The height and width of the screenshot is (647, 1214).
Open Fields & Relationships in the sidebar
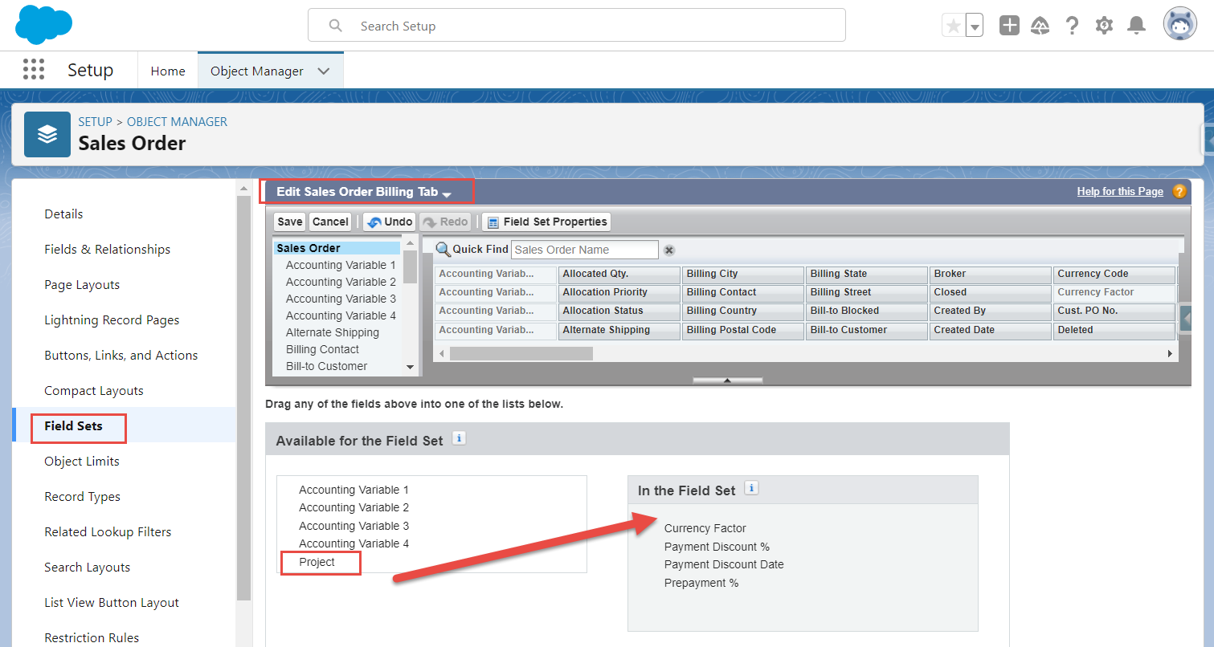tap(108, 249)
